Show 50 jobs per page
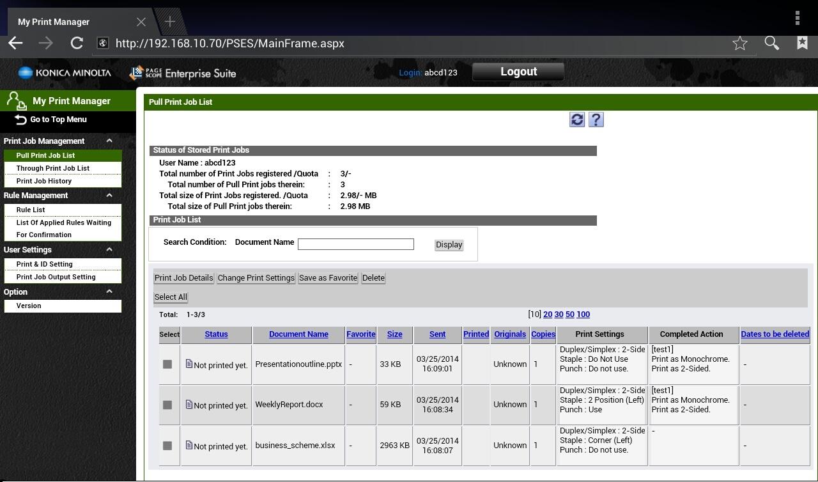The width and height of the screenshot is (818, 482). point(570,315)
